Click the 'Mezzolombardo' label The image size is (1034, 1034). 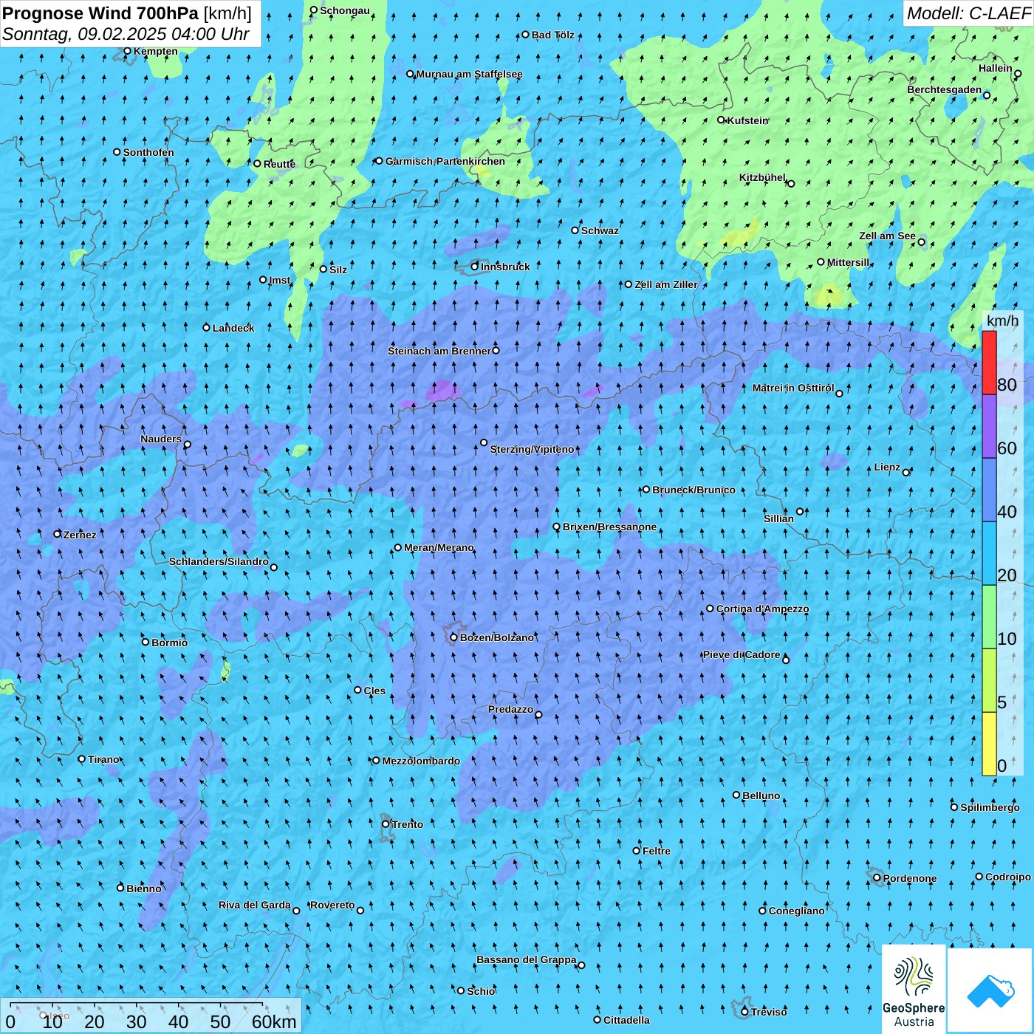421,761
